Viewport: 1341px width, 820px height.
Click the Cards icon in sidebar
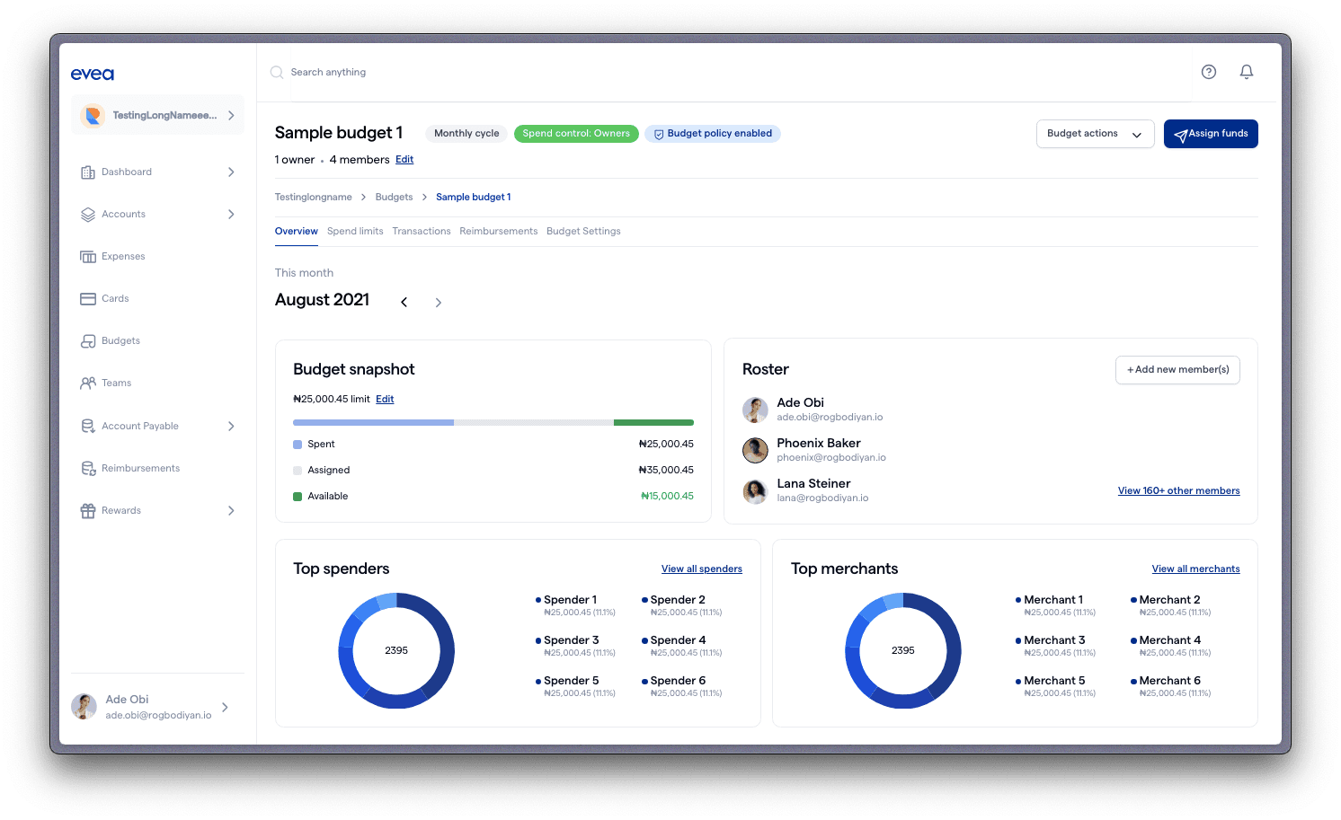88,299
